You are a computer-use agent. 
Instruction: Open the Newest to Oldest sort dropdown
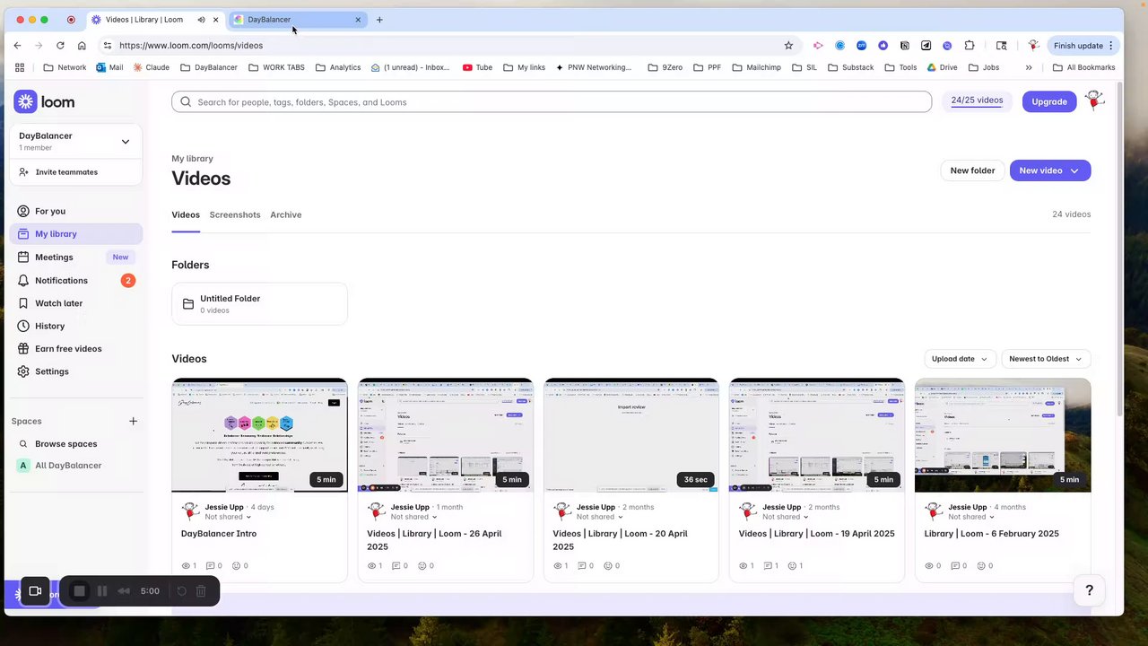[x=1046, y=359]
